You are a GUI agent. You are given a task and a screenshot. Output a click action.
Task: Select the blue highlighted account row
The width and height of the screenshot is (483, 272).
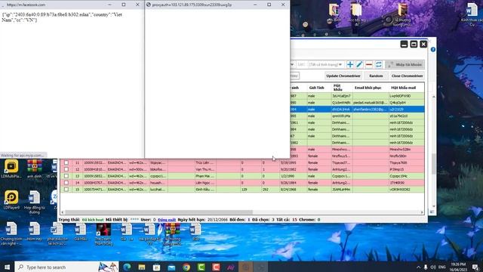click(357, 109)
